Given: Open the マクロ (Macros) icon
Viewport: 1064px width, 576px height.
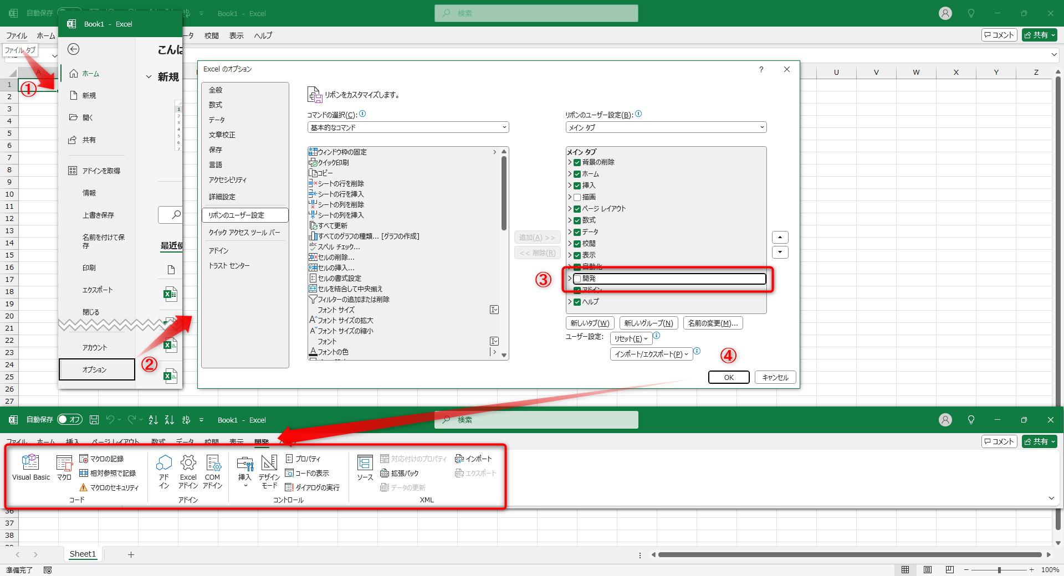Looking at the screenshot, I should point(64,467).
